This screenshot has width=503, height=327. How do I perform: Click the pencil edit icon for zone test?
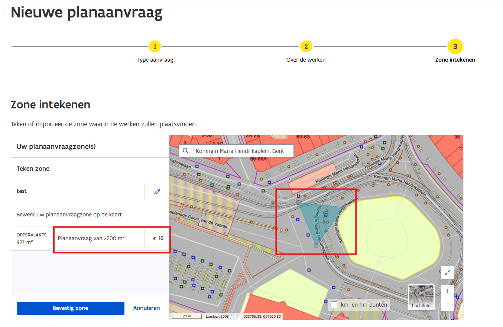point(157,192)
